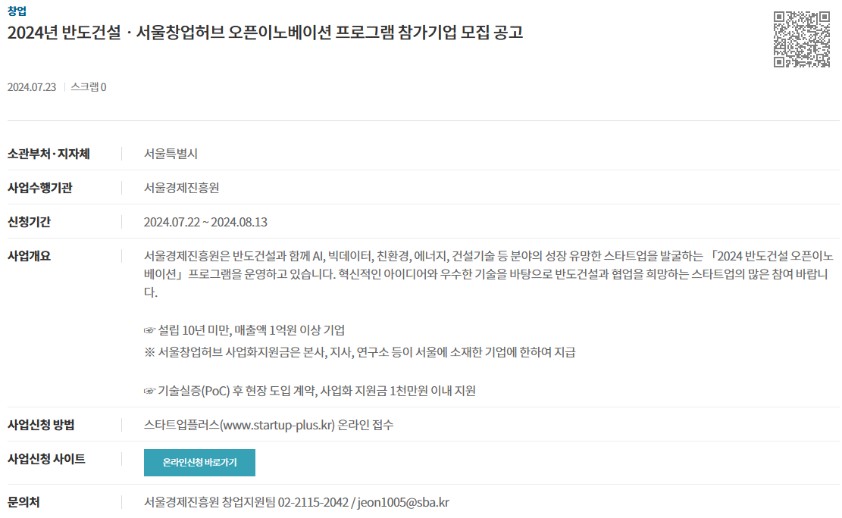Click the application period dates

click(x=205, y=222)
